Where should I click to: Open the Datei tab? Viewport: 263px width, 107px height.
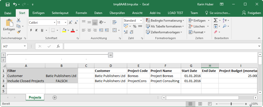(8, 13)
